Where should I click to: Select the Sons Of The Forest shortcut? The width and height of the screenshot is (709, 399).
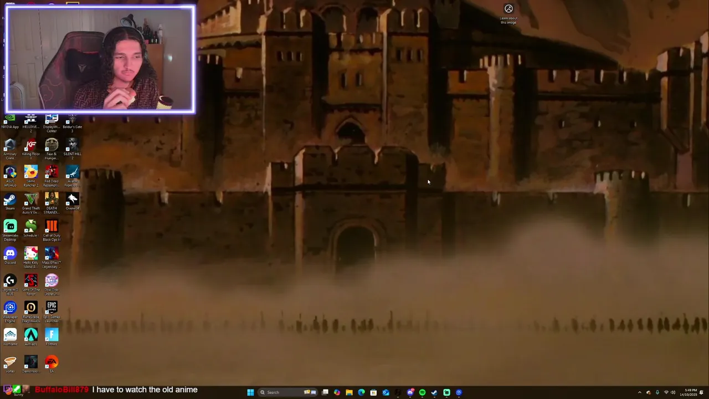(30, 284)
